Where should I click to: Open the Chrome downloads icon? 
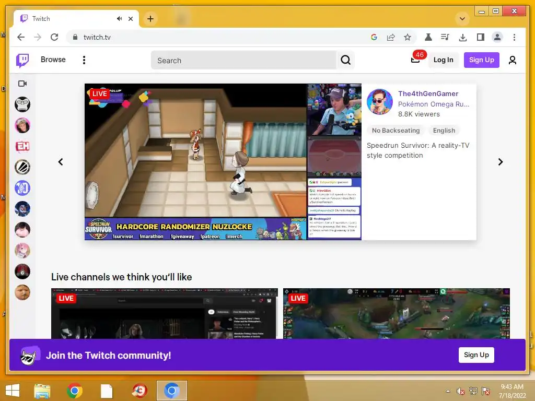[x=463, y=37]
